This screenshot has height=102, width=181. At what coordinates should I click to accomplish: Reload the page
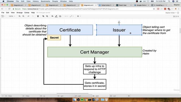coord(9,9)
